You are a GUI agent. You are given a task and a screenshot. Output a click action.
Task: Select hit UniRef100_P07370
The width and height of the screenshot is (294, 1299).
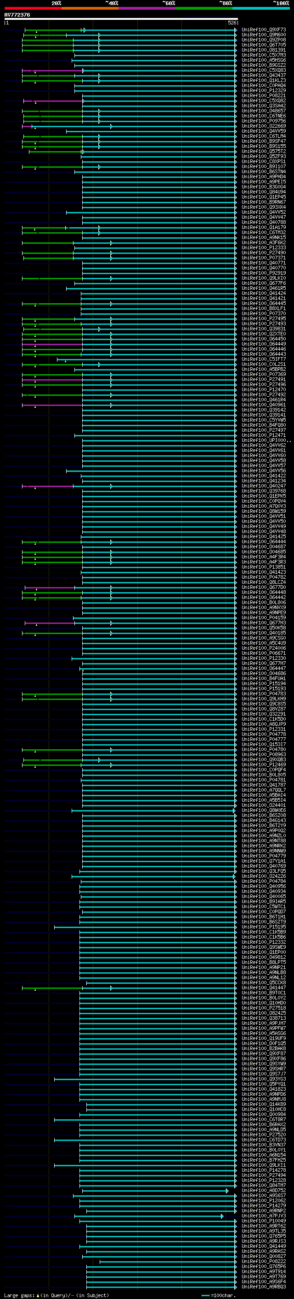(263, 314)
